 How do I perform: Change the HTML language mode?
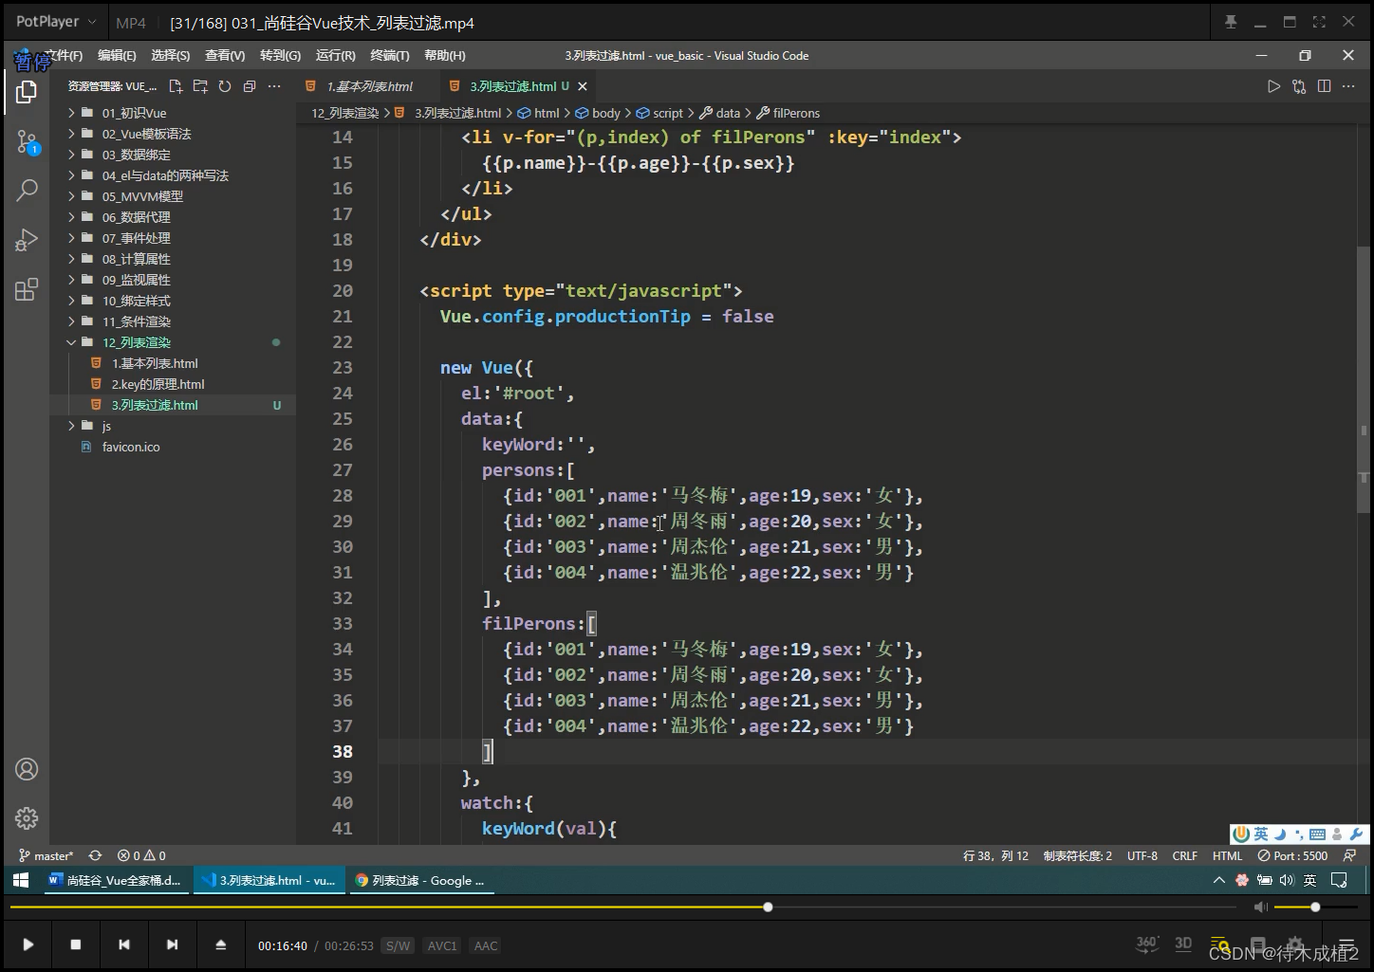point(1227,855)
